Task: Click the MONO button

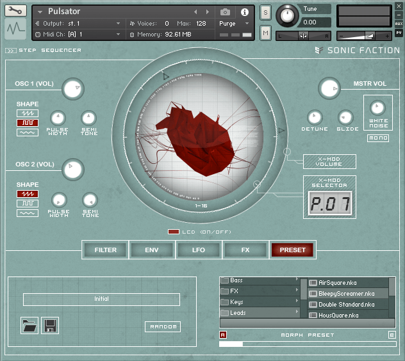Action: 377,138
